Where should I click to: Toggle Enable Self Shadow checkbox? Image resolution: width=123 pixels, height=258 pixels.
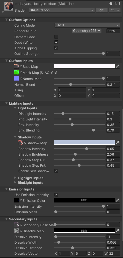(56, 171)
